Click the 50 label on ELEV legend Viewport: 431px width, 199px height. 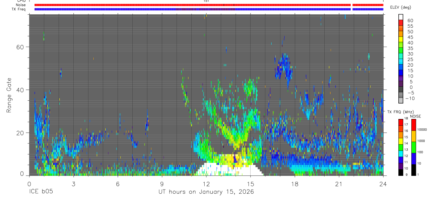pos(410,32)
